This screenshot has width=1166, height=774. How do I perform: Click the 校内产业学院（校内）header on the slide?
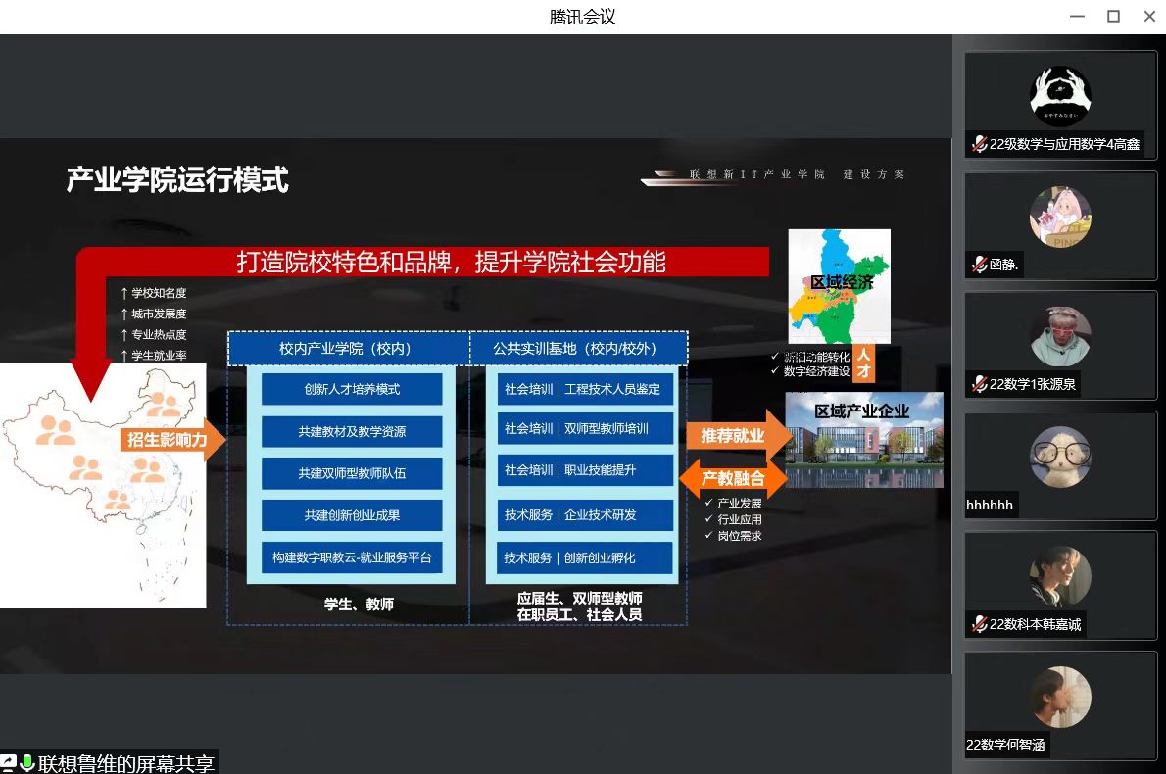coord(345,349)
